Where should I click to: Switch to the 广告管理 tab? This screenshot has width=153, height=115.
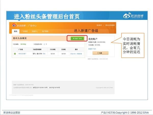point(24,31)
